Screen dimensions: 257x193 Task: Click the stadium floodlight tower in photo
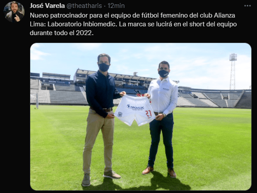[233, 71]
